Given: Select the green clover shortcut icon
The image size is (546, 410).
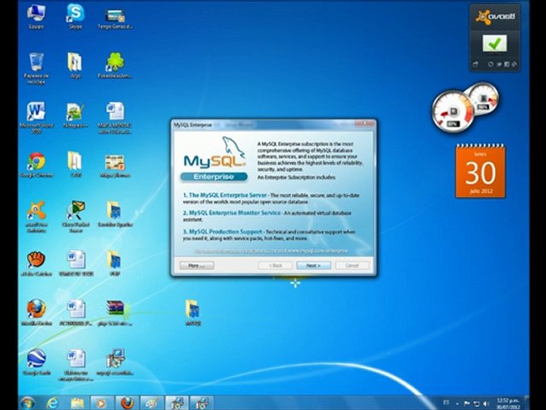Looking at the screenshot, I should 115,65.
